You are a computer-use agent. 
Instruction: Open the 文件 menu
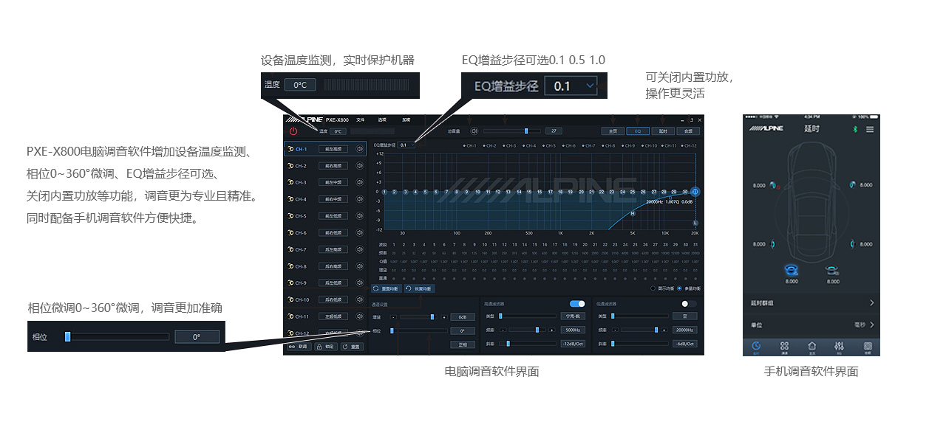point(361,119)
